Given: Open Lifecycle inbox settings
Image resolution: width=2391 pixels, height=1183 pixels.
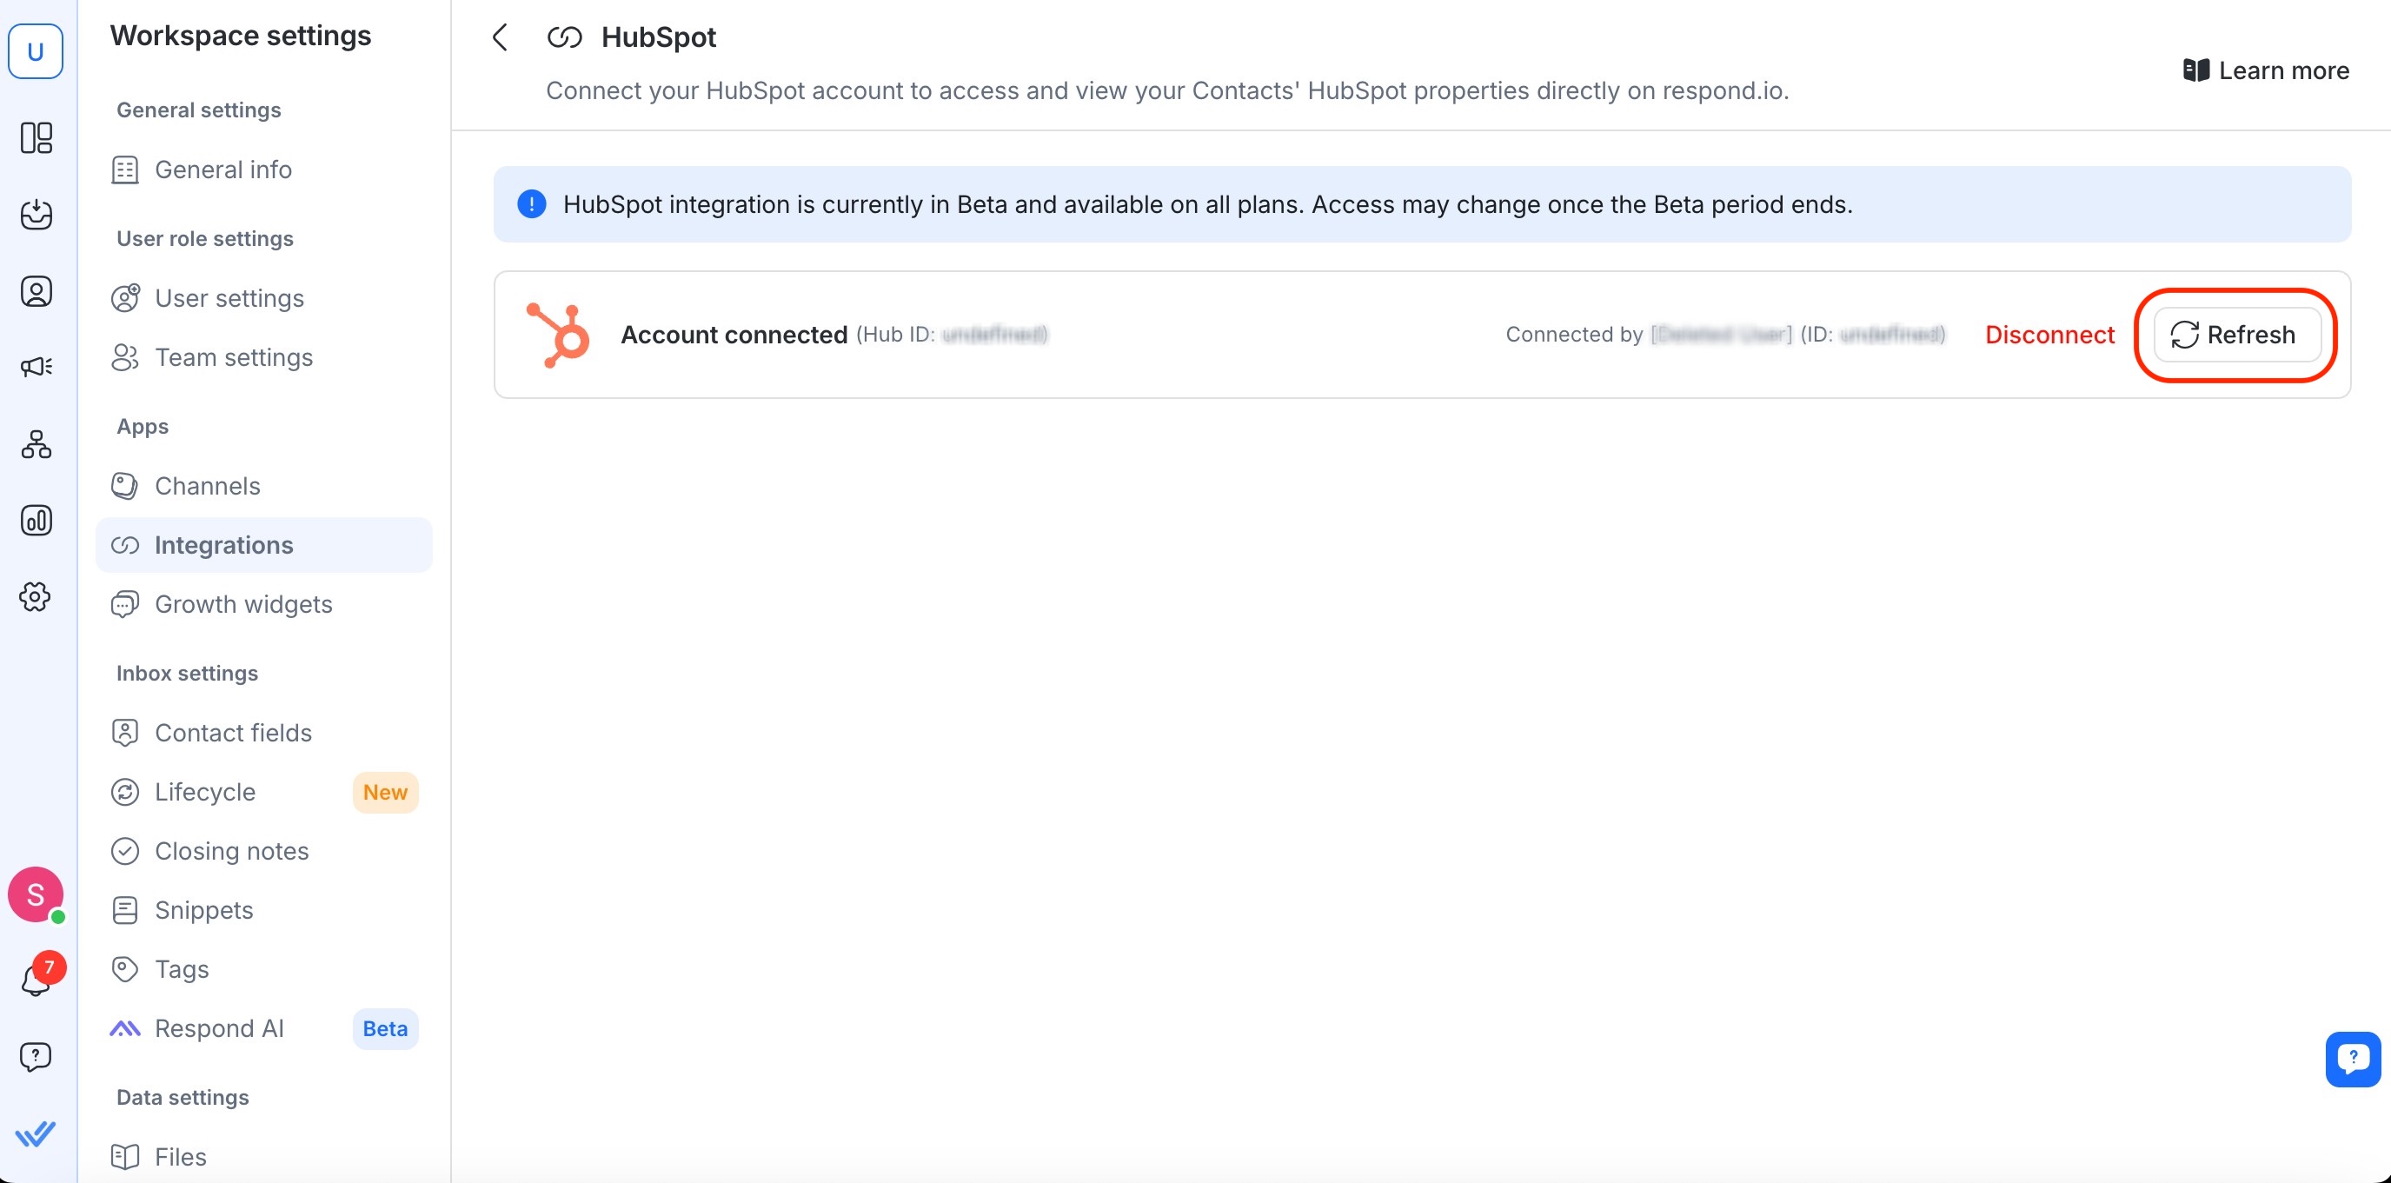Looking at the screenshot, I should 205,792.
